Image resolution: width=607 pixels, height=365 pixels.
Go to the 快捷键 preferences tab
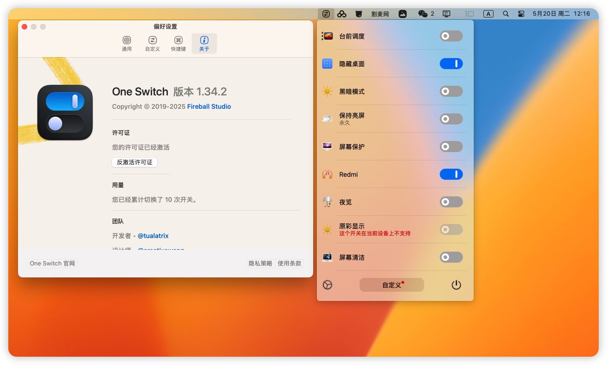click(x=179, y=43)
